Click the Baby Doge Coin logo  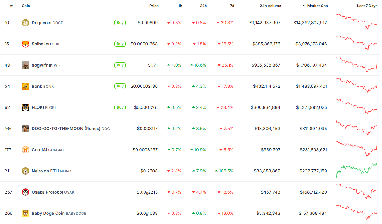click(x=25, y=213)
